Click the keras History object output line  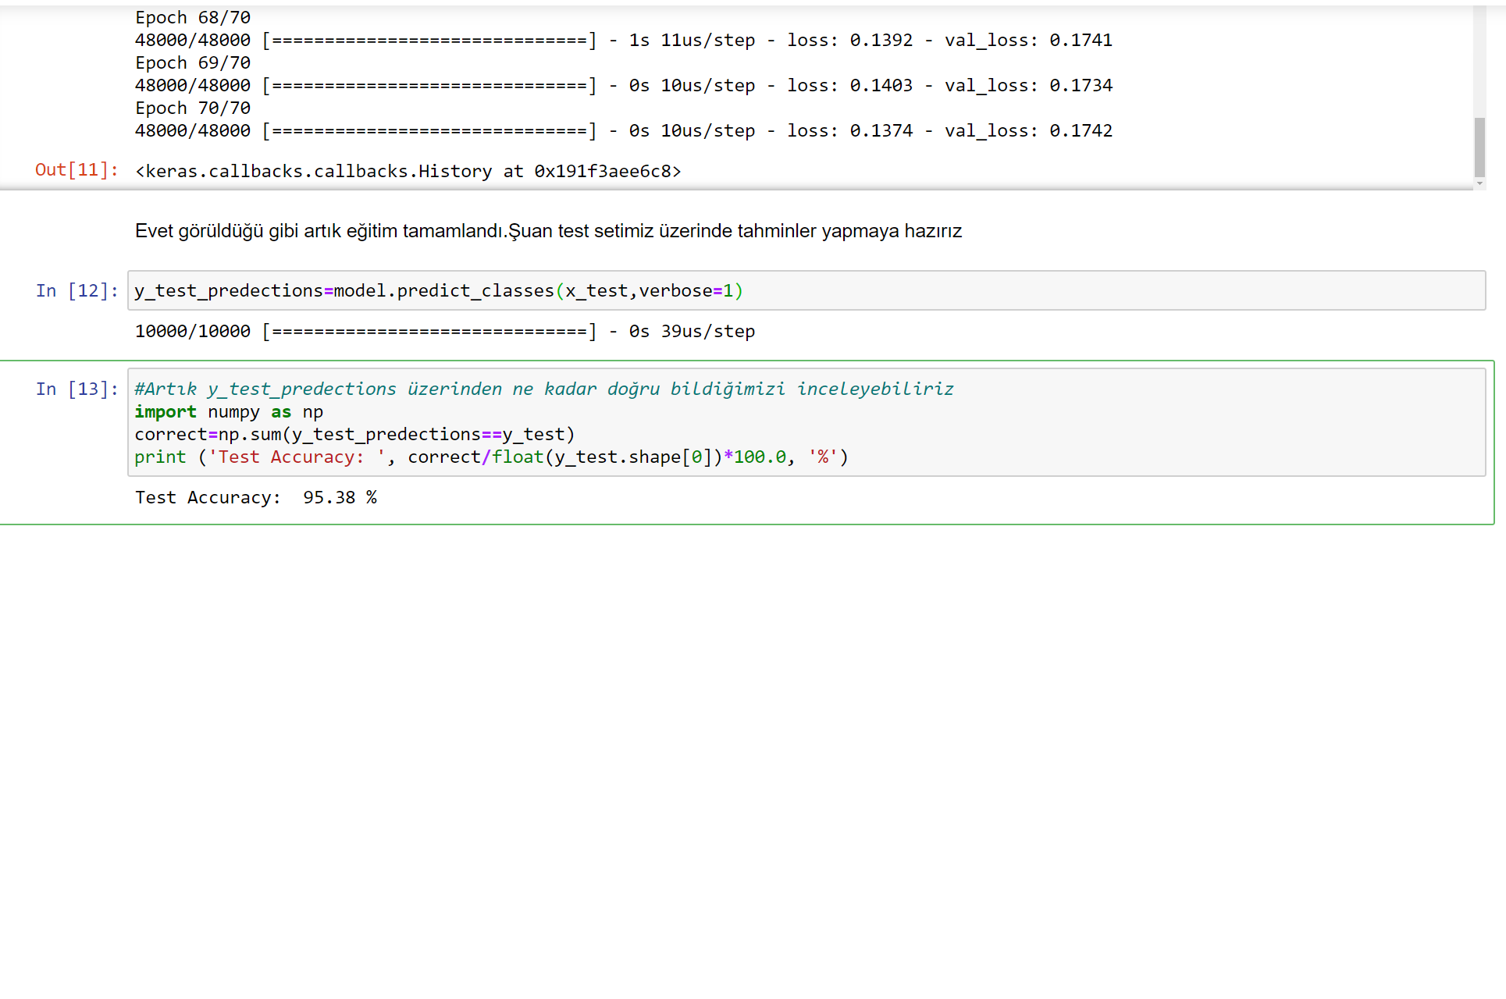point(408,171)
